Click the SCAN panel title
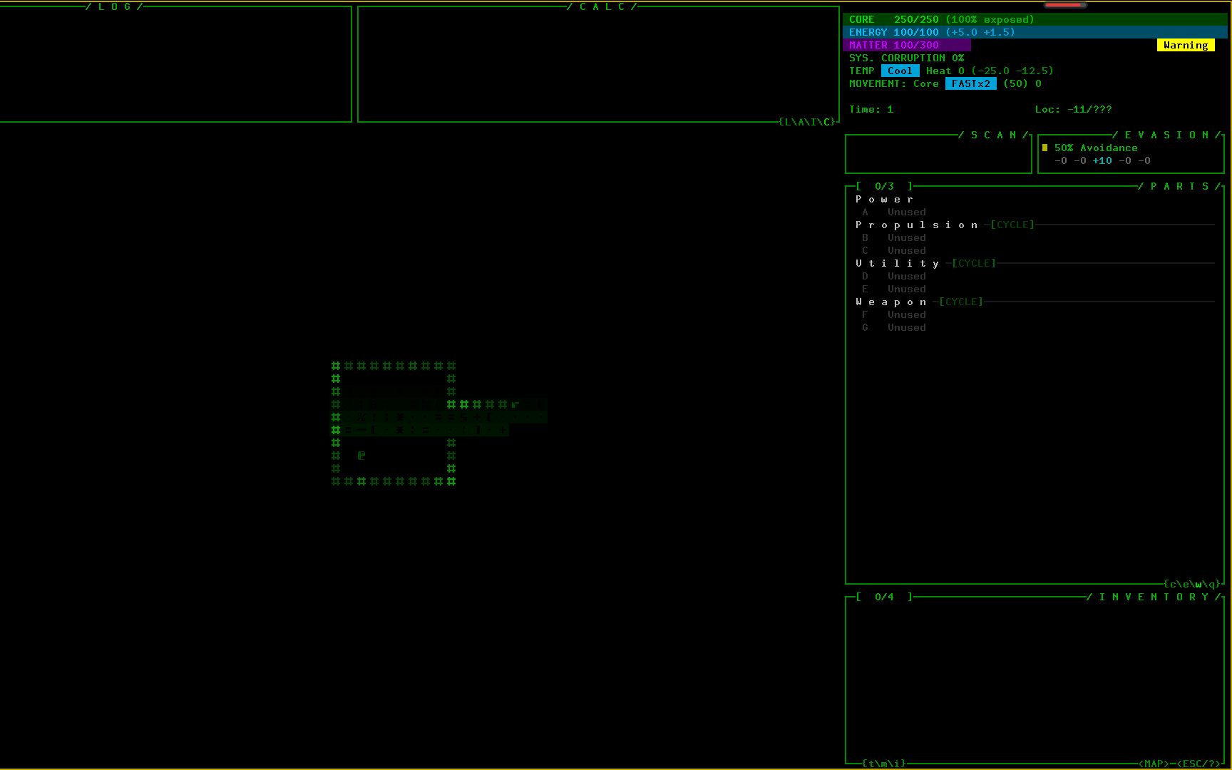The height and width of the screenshot is (770, 1232). (x=994, y=135)
